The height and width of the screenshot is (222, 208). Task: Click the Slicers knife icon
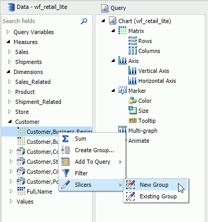(65, 185)
